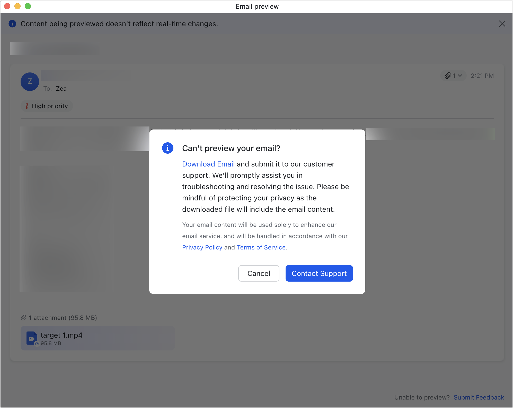The width and height of the screenshot is (513, 408).
Task: Click Submit Feedback link
Action: pos(479,397)
